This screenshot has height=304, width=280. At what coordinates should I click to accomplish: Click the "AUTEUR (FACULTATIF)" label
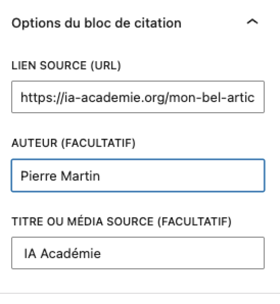[73, 144]
